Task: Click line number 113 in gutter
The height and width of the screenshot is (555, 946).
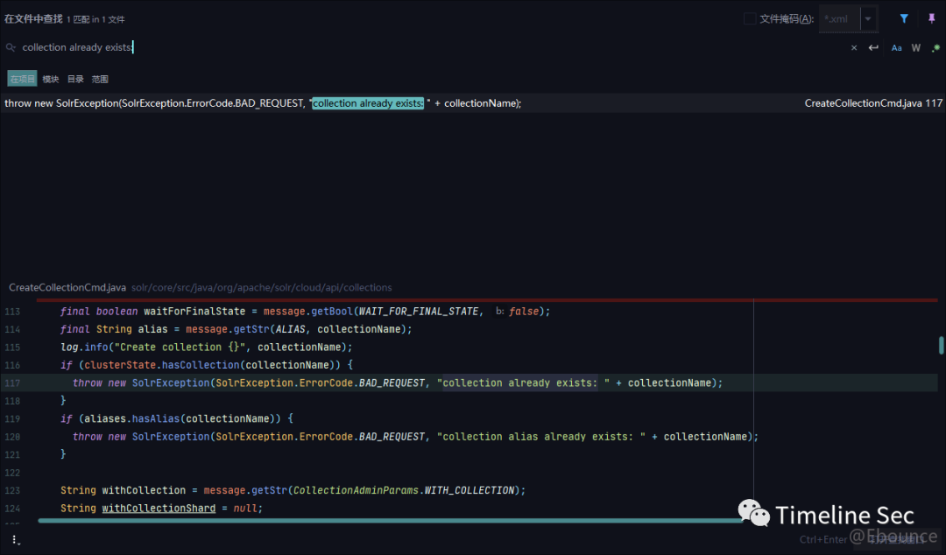Action: coord(12,312)
